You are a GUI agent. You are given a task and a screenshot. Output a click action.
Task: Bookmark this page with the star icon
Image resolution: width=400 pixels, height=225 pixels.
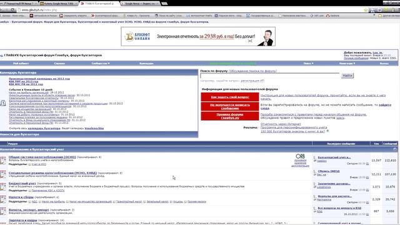[366, 10]
